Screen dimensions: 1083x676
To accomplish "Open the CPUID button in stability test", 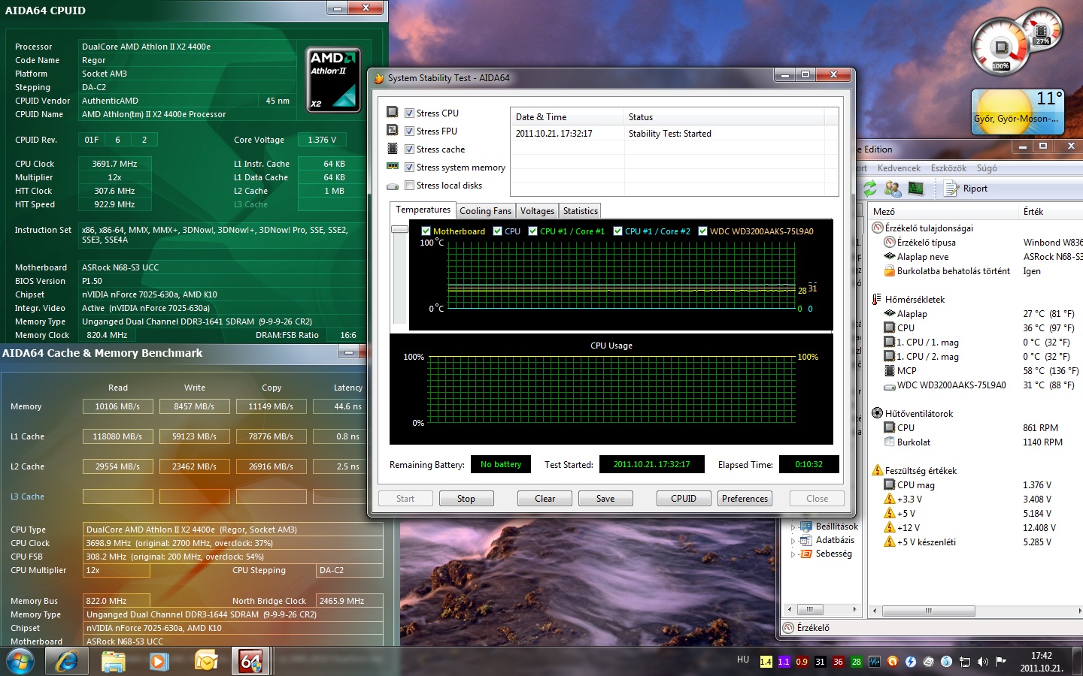I will (683, 499).
